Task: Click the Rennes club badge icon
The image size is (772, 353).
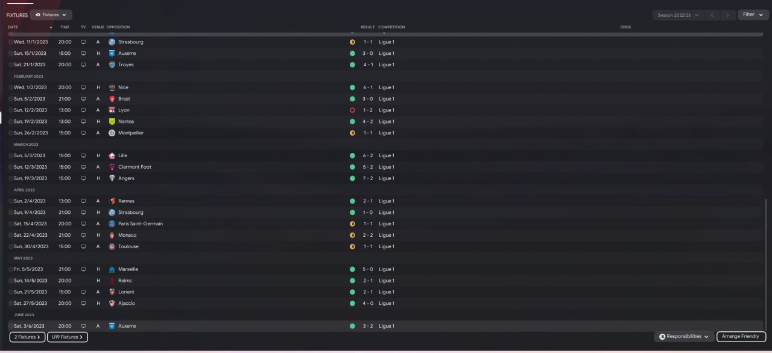Action: tap(112, 201)
